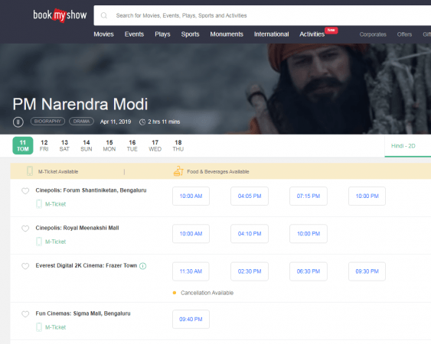The image size is (431, 344).
Task: Click the Food & Beverages icon
Action: [x=178, y=171]
